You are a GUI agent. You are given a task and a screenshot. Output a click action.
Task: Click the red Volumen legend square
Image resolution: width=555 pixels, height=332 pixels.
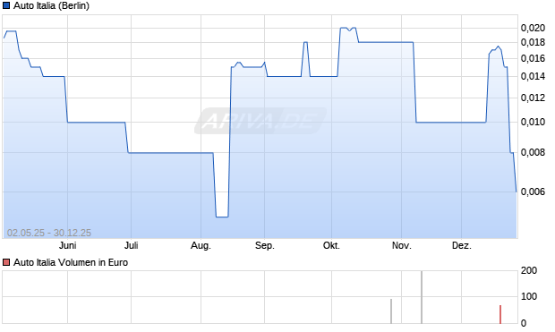tap(6, 262)
